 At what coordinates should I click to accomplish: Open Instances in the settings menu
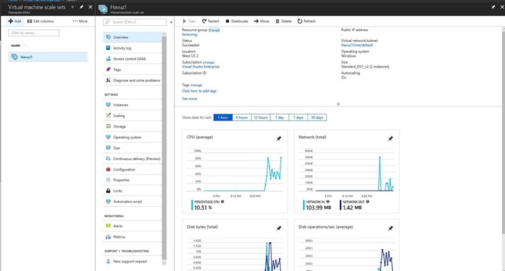click(x=120, y=104)
